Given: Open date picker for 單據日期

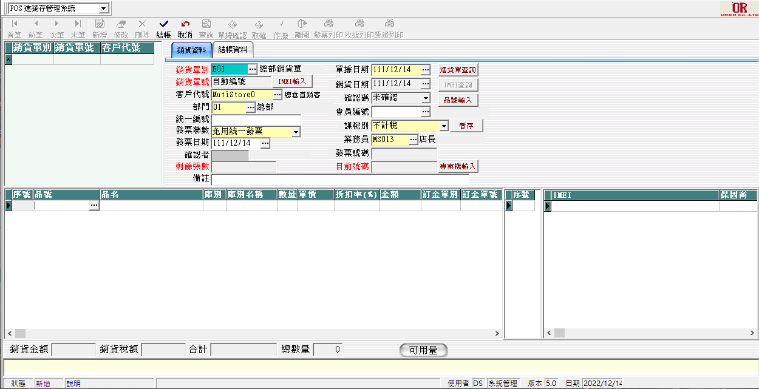Looking at the screenshot, I should (x=426, y=70).
